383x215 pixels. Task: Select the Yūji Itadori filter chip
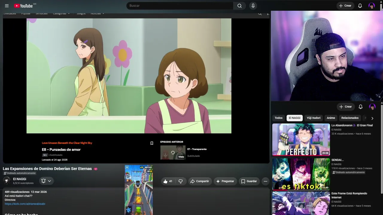click(314, 118)
